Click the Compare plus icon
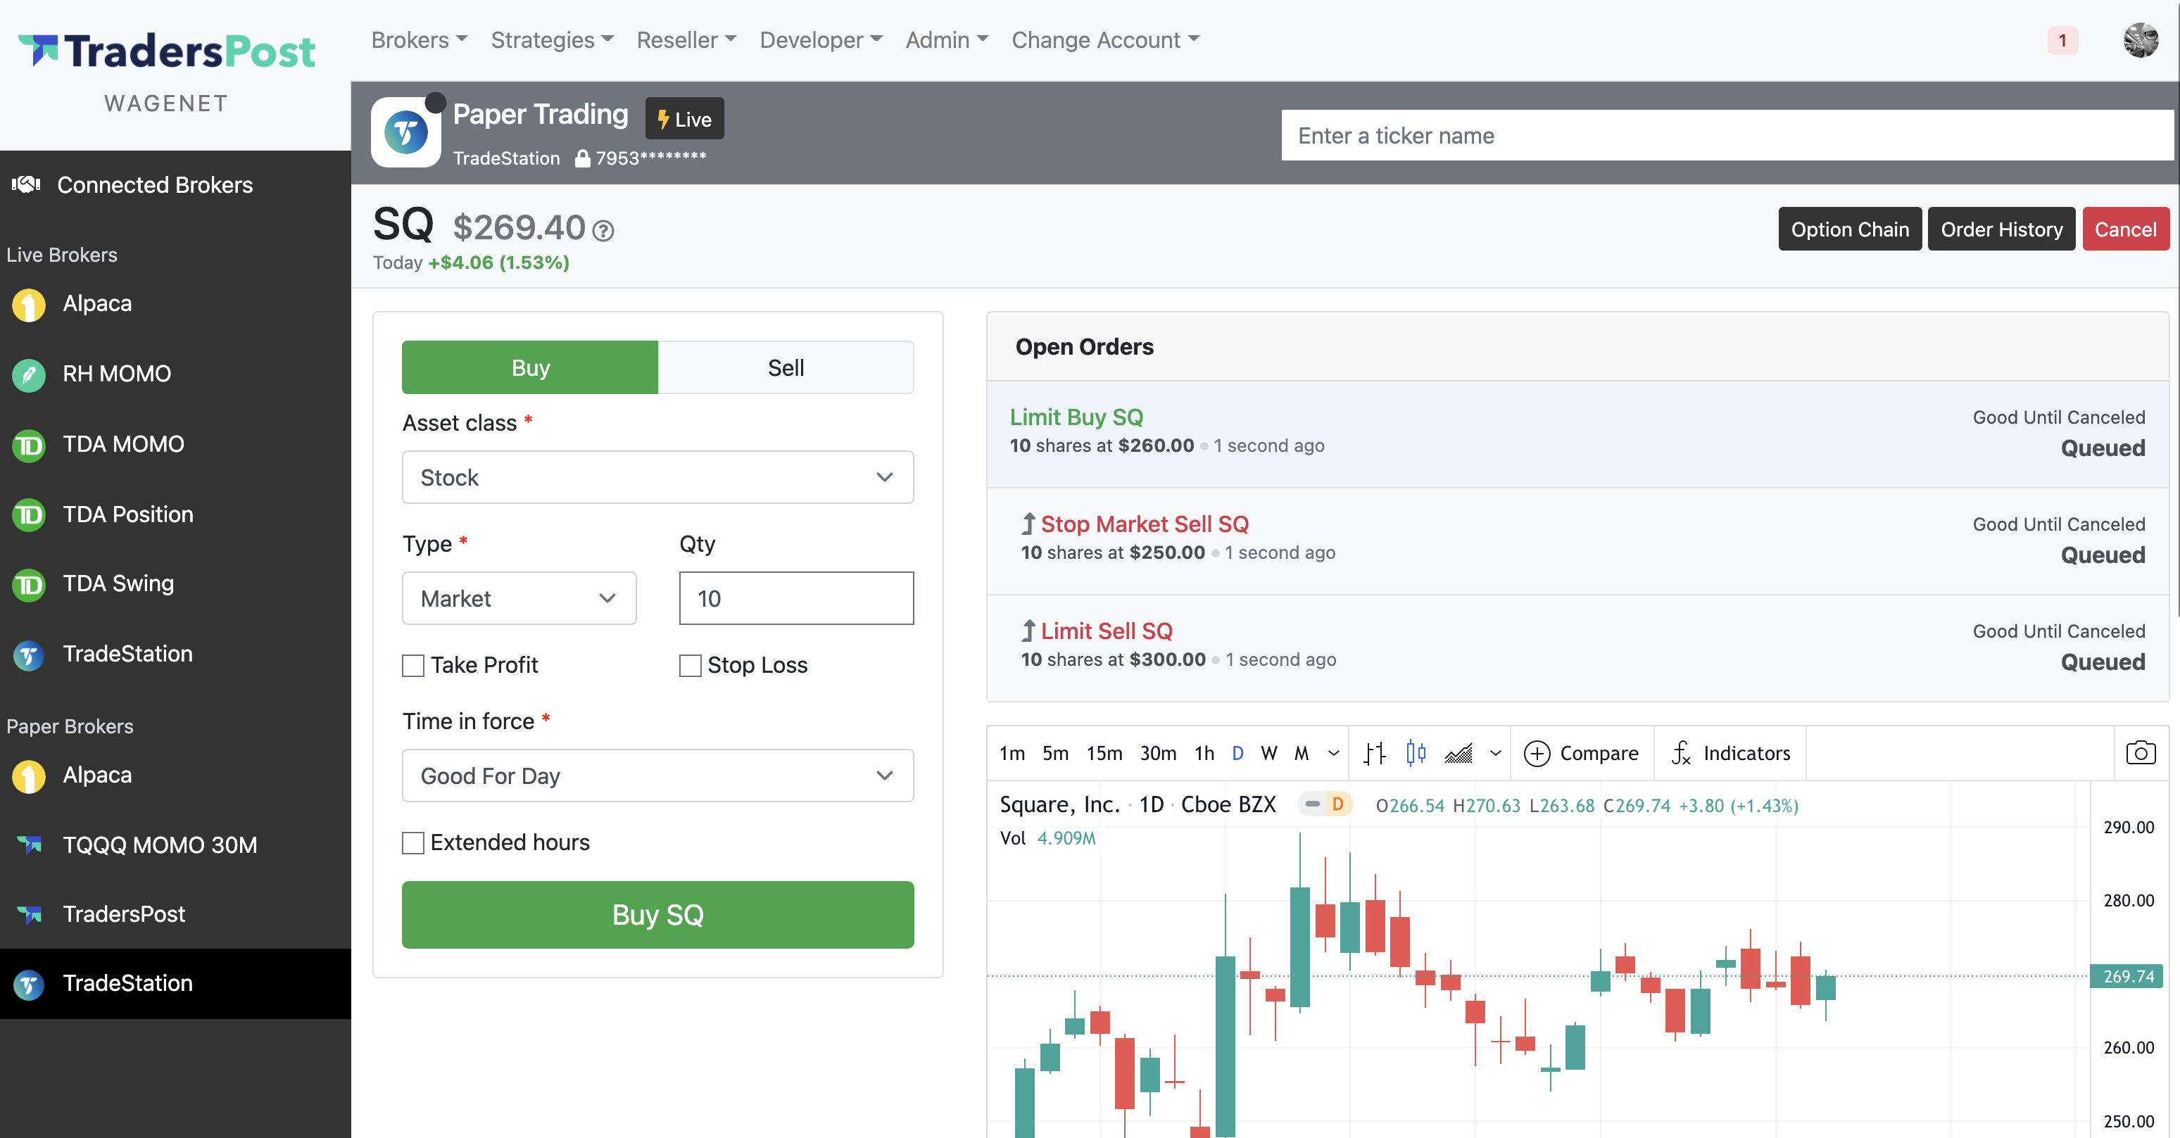Viewport: 2180px width, 1138px height. coord(1536,752)
